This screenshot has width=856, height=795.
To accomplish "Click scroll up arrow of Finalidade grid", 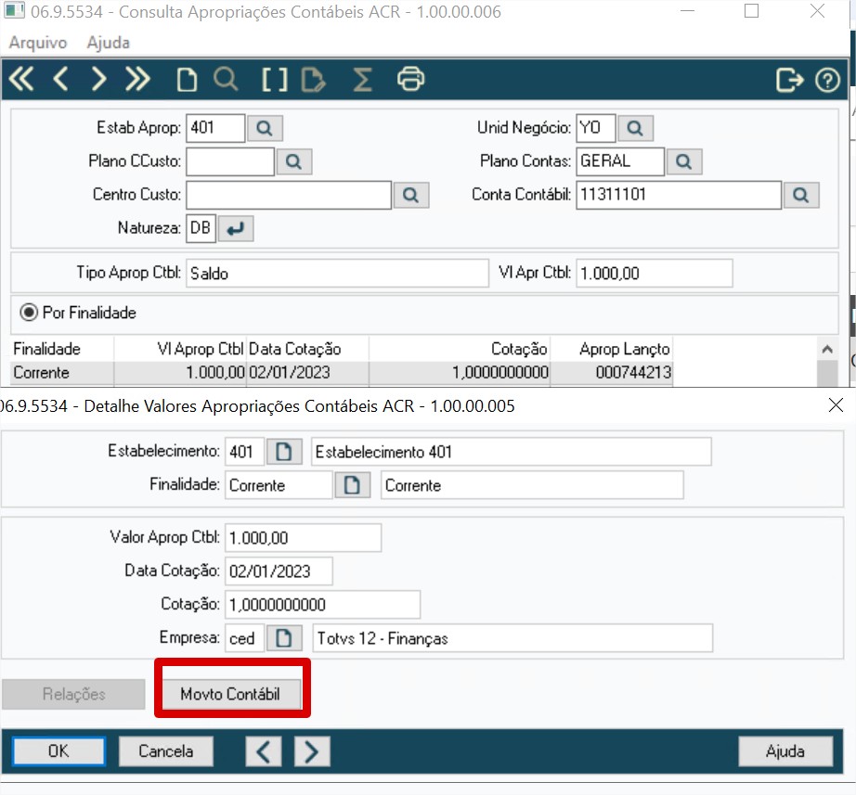I will (x=827, y=349).
